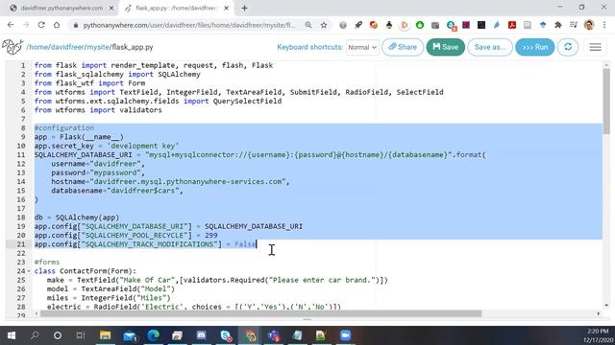Click the horizontal editor scrollbar thumb
Image resolution: width=615 pixels, height=345 pixels.
(260, 313)
